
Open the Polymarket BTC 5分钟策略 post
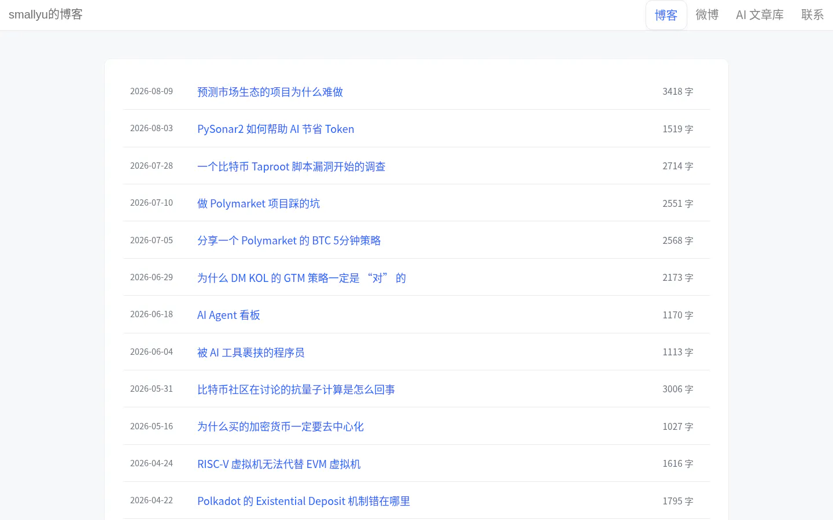click(x=289, y=240)
